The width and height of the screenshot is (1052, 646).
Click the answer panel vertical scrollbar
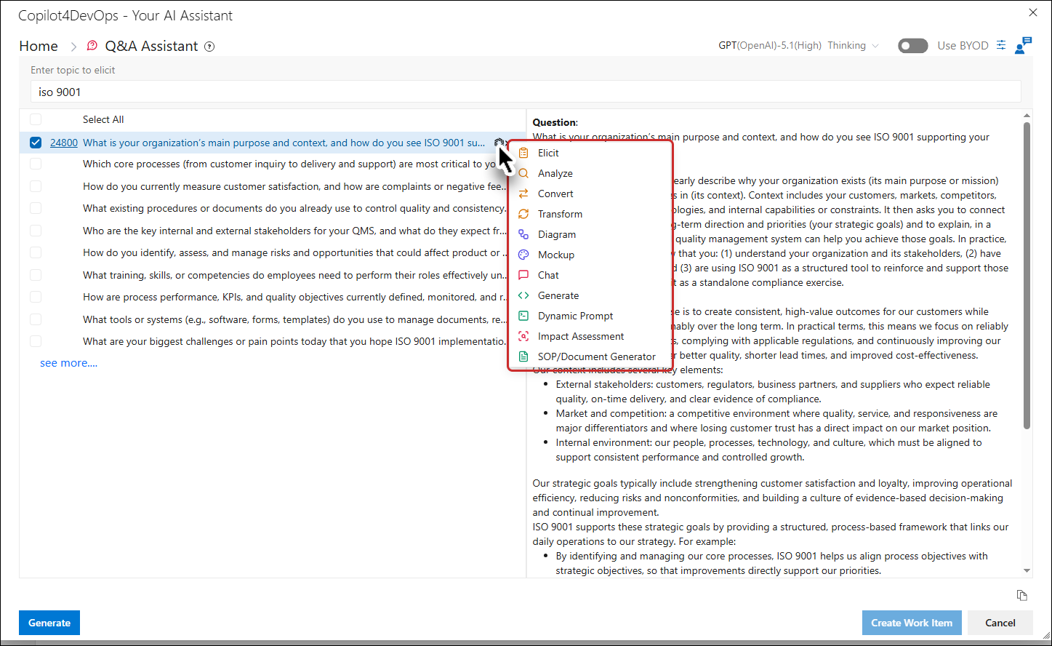pyautogui.click(x=1027, y=276)
